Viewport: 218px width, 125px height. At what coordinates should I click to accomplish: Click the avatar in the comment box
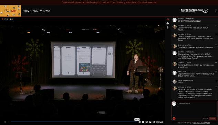tap(174, 104)
